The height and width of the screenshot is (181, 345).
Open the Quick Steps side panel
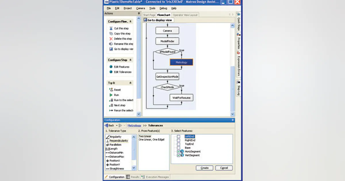239,22
